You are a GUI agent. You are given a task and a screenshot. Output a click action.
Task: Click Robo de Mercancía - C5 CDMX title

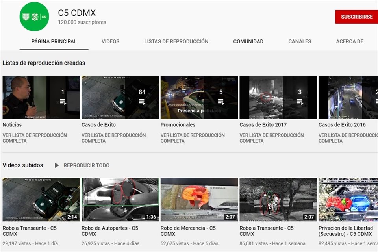tap(188, 231)
